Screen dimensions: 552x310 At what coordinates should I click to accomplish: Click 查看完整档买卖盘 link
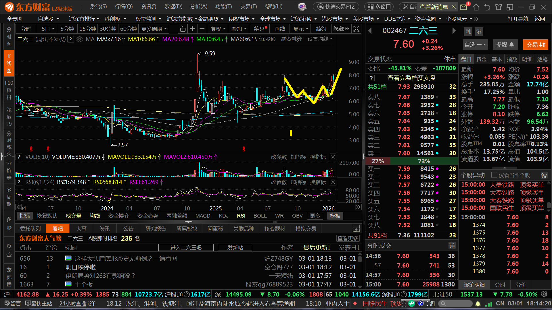pyautogui.click(x=411, y=78)
